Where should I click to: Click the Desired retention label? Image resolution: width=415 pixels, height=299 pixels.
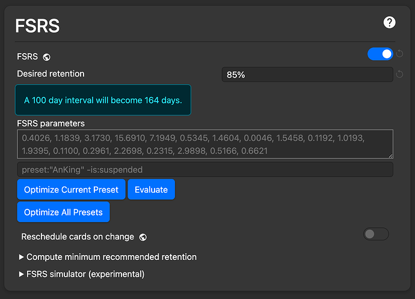click(x=51, y=74)
